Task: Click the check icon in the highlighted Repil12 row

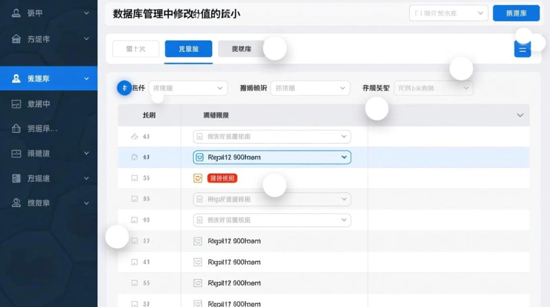Action: (x=200, y=157)
